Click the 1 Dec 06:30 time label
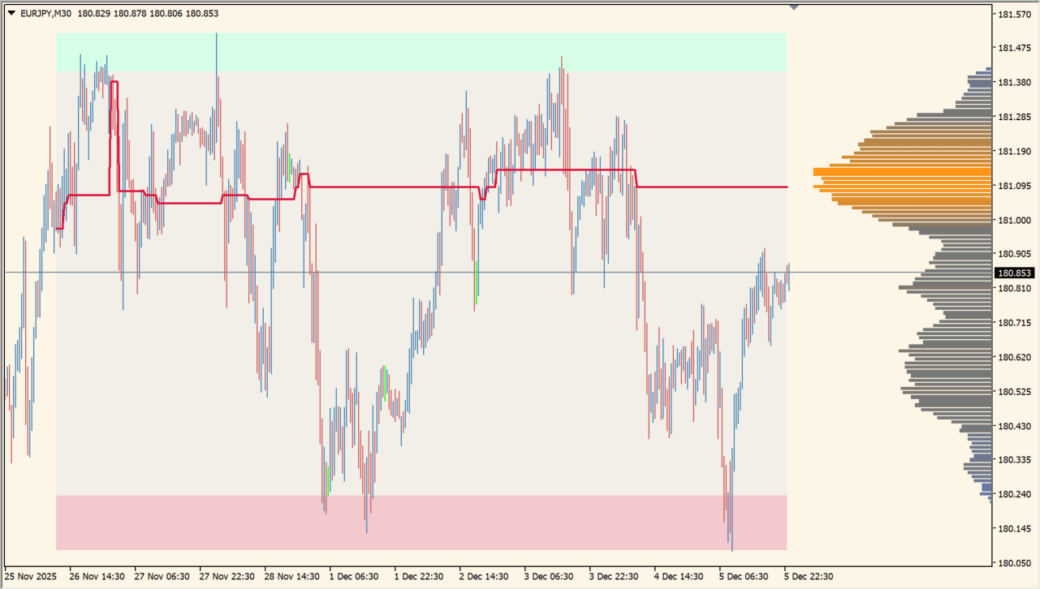 [x=354, y=576]
